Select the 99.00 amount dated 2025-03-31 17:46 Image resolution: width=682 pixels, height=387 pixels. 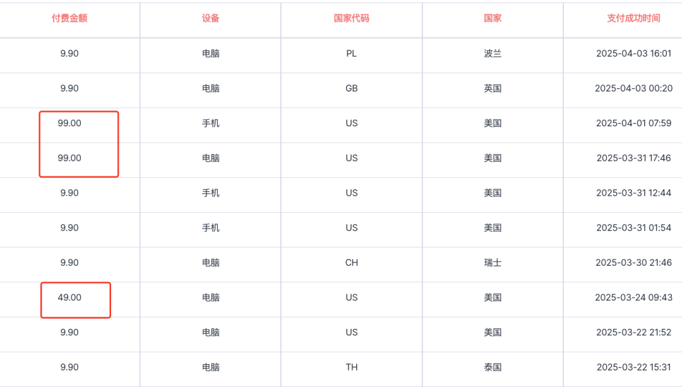69,158
